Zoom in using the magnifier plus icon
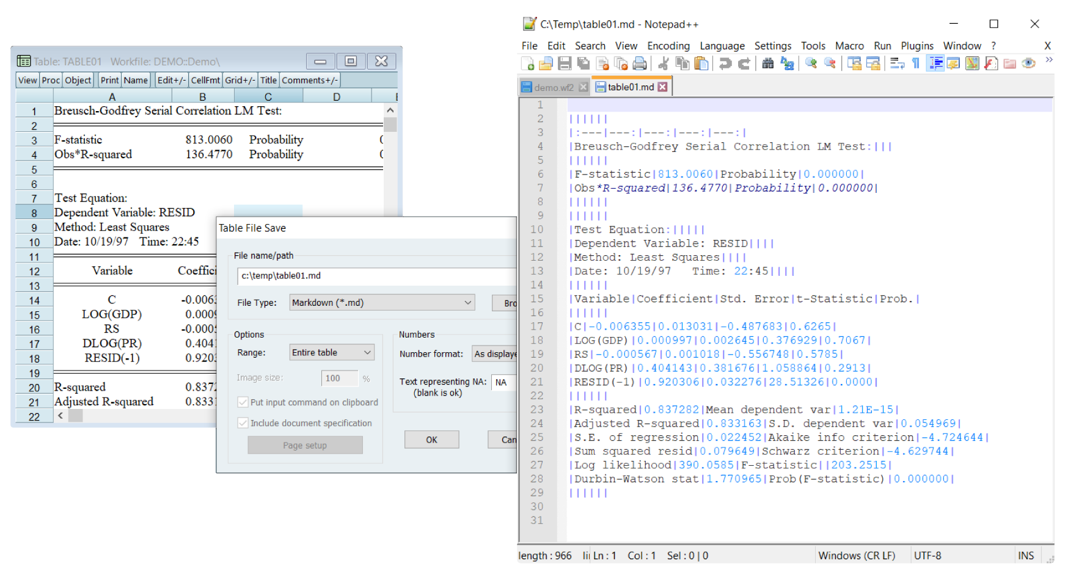Screen dimensions: 1065x575 tap(811, 63)
